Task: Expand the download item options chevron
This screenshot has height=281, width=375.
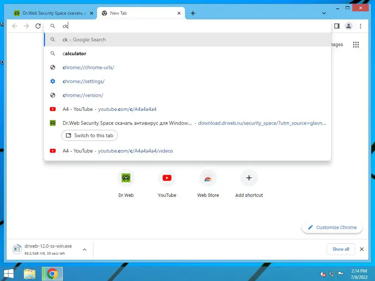Action: click(85, 250)
